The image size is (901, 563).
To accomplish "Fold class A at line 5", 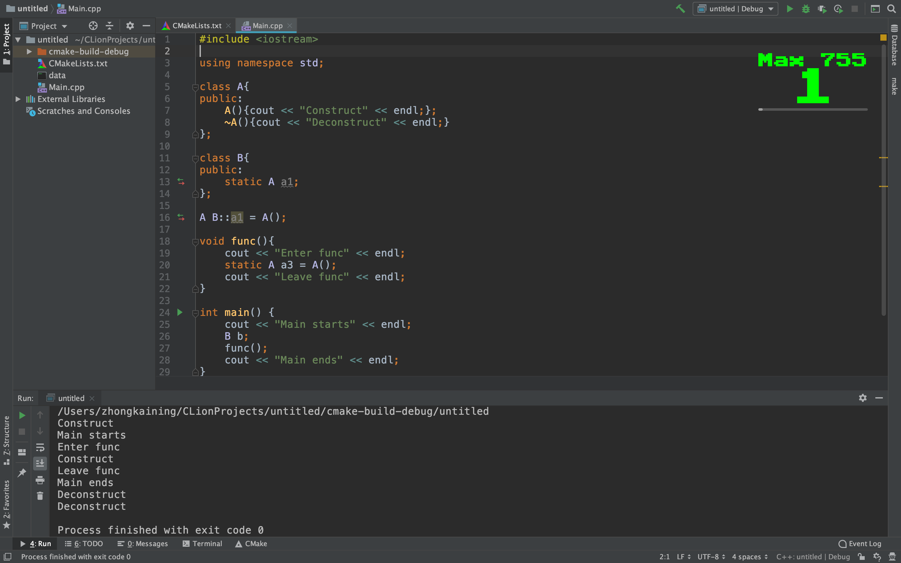I will [195, 87].
